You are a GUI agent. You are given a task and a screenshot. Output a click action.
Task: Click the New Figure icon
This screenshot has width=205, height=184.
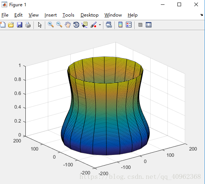click(3, 25)
